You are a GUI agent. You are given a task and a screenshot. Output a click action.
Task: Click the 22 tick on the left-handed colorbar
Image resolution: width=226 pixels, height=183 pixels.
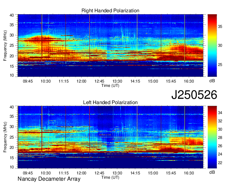coord(220,162)
